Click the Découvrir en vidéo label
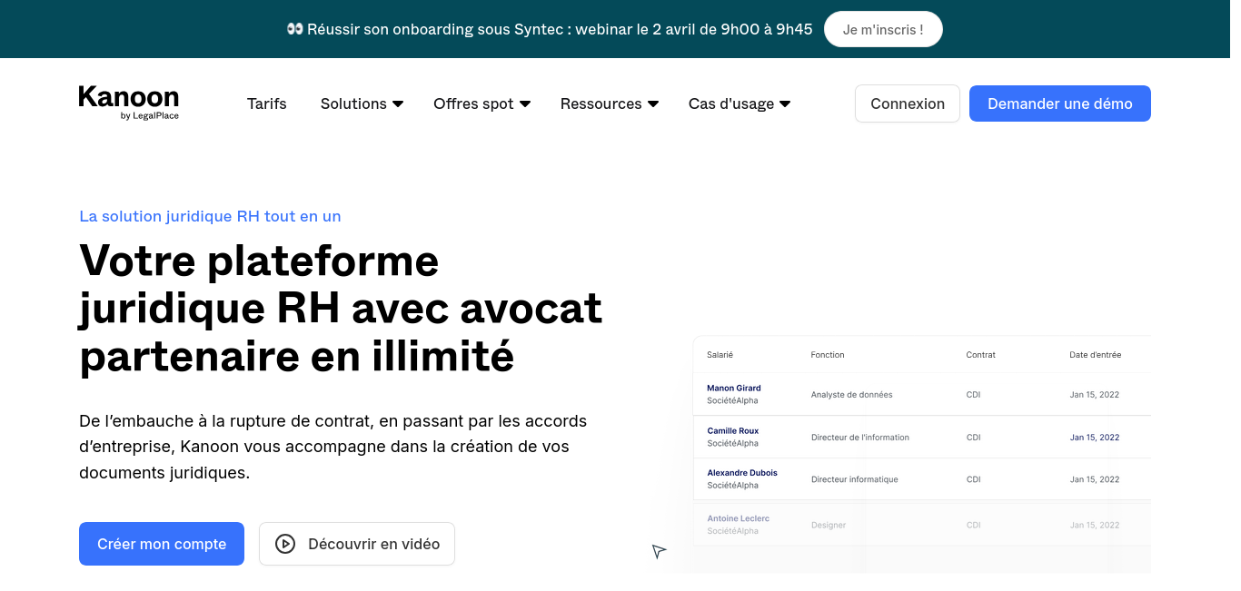The height and width of the screenshot is (591, 1241). 374,544
